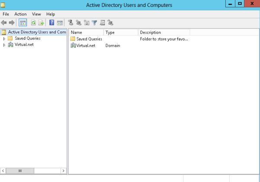
Task: Maximize the Active Directory window
Action: click(240, 3)
